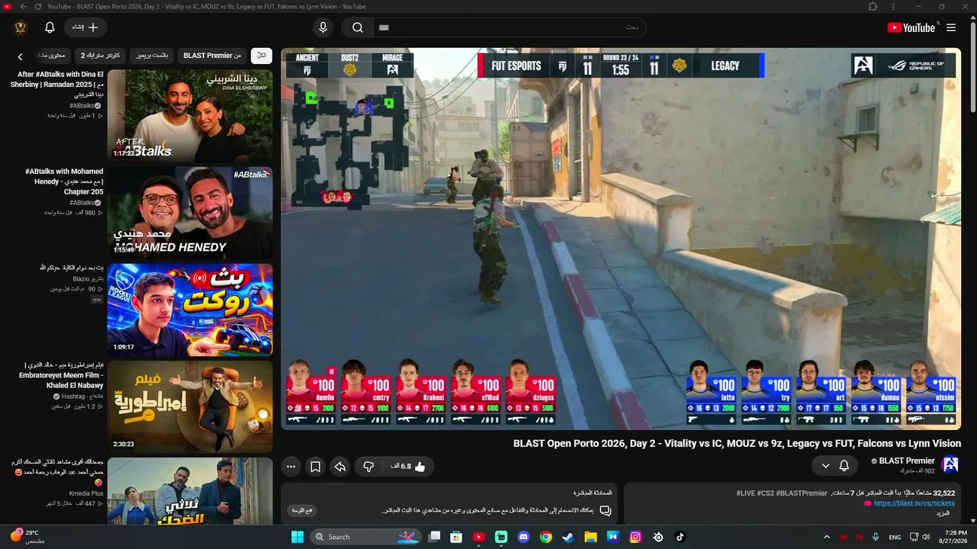Image resolution: width=977 pixels, height=549 pixels.
Task: Open the Kmedia Plus comedy video thumbnail
Action: click(190, 490)
